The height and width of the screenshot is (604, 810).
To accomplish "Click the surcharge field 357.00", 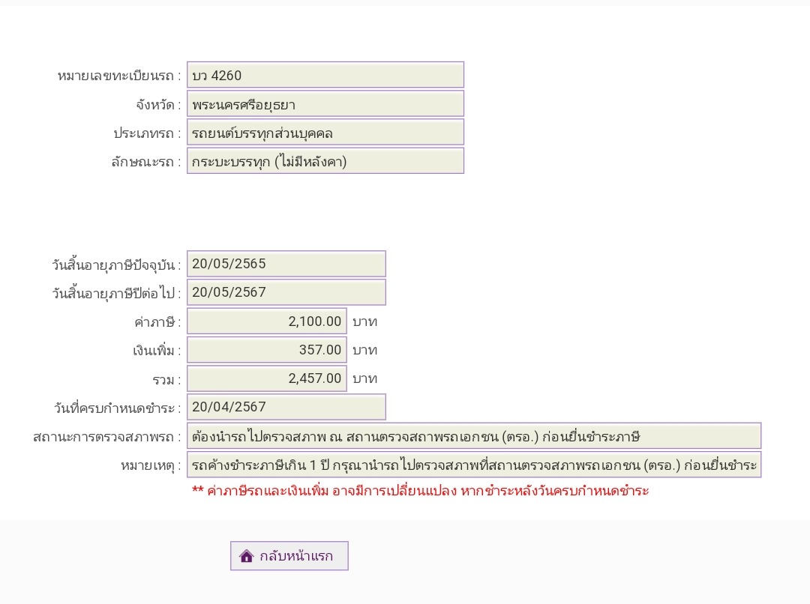I will click(266, 349).
